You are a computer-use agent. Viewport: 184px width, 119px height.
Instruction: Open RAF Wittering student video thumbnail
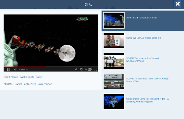tap(114, 102)
